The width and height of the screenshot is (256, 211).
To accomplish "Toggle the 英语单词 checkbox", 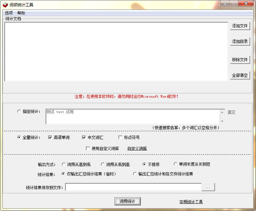I will [50, 138].
